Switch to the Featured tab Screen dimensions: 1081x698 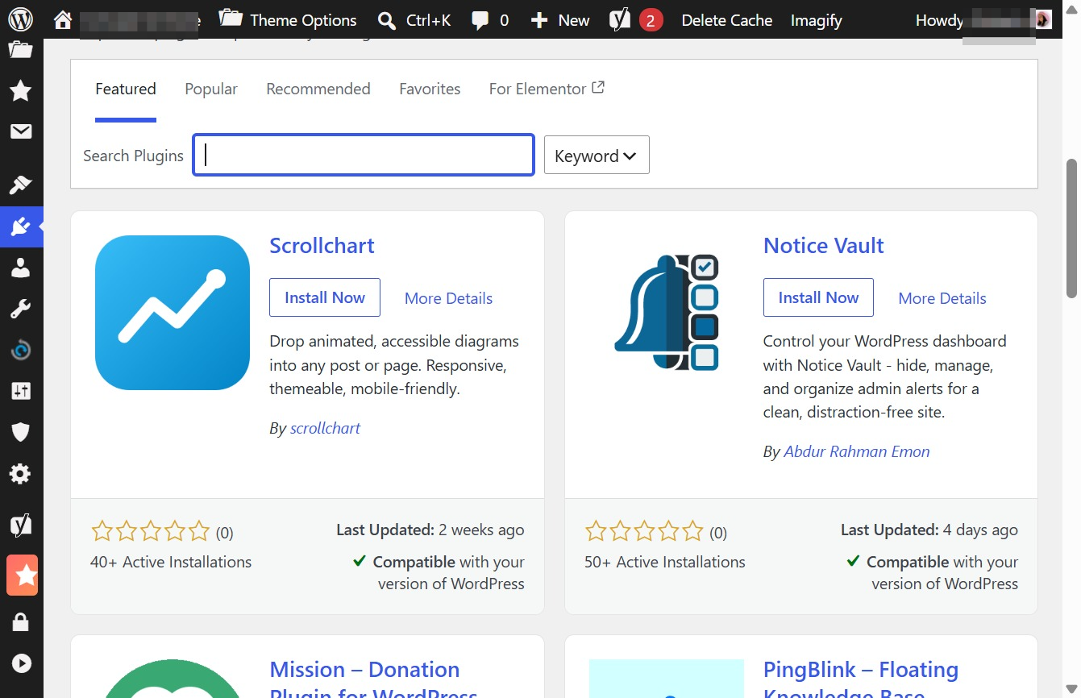[126, 89]
